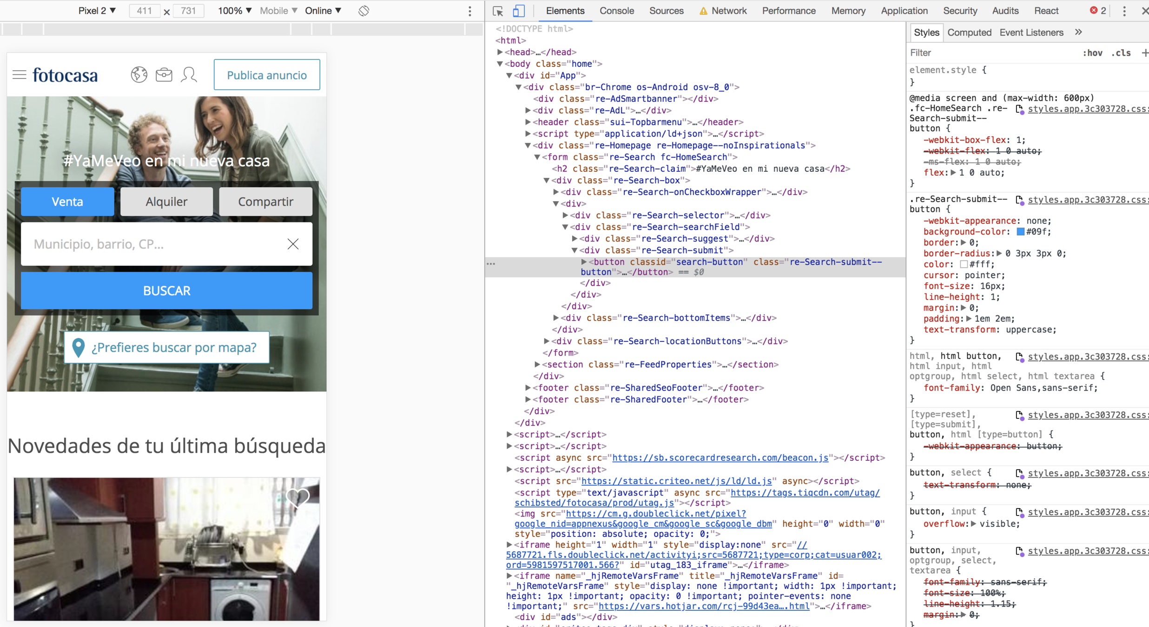Click the inspect element cursor icon
The height and width of the screenshot is (627, 1149).
point(498,11)
